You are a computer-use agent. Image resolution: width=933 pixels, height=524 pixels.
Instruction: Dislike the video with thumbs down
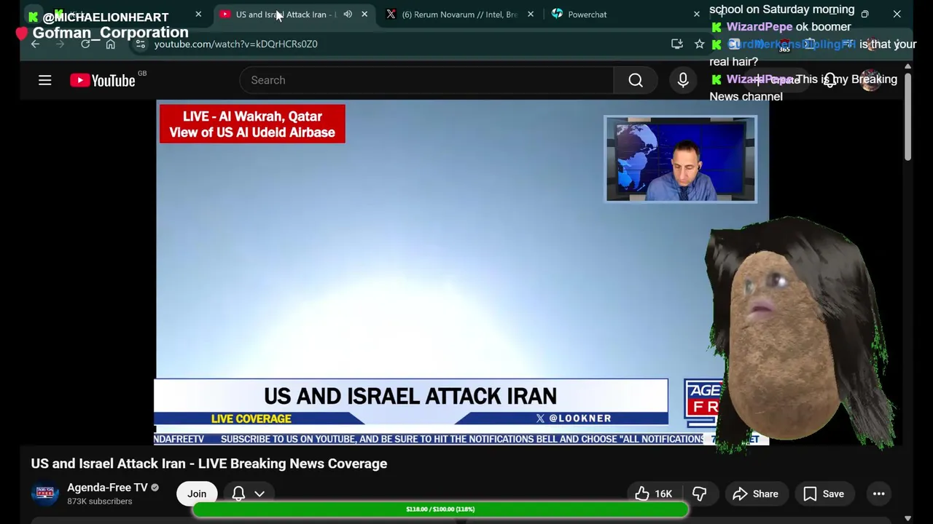click(x=700, y=493)
